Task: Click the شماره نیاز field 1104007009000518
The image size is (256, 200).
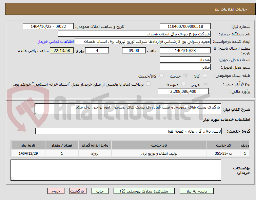Action: tap(185, 27)
